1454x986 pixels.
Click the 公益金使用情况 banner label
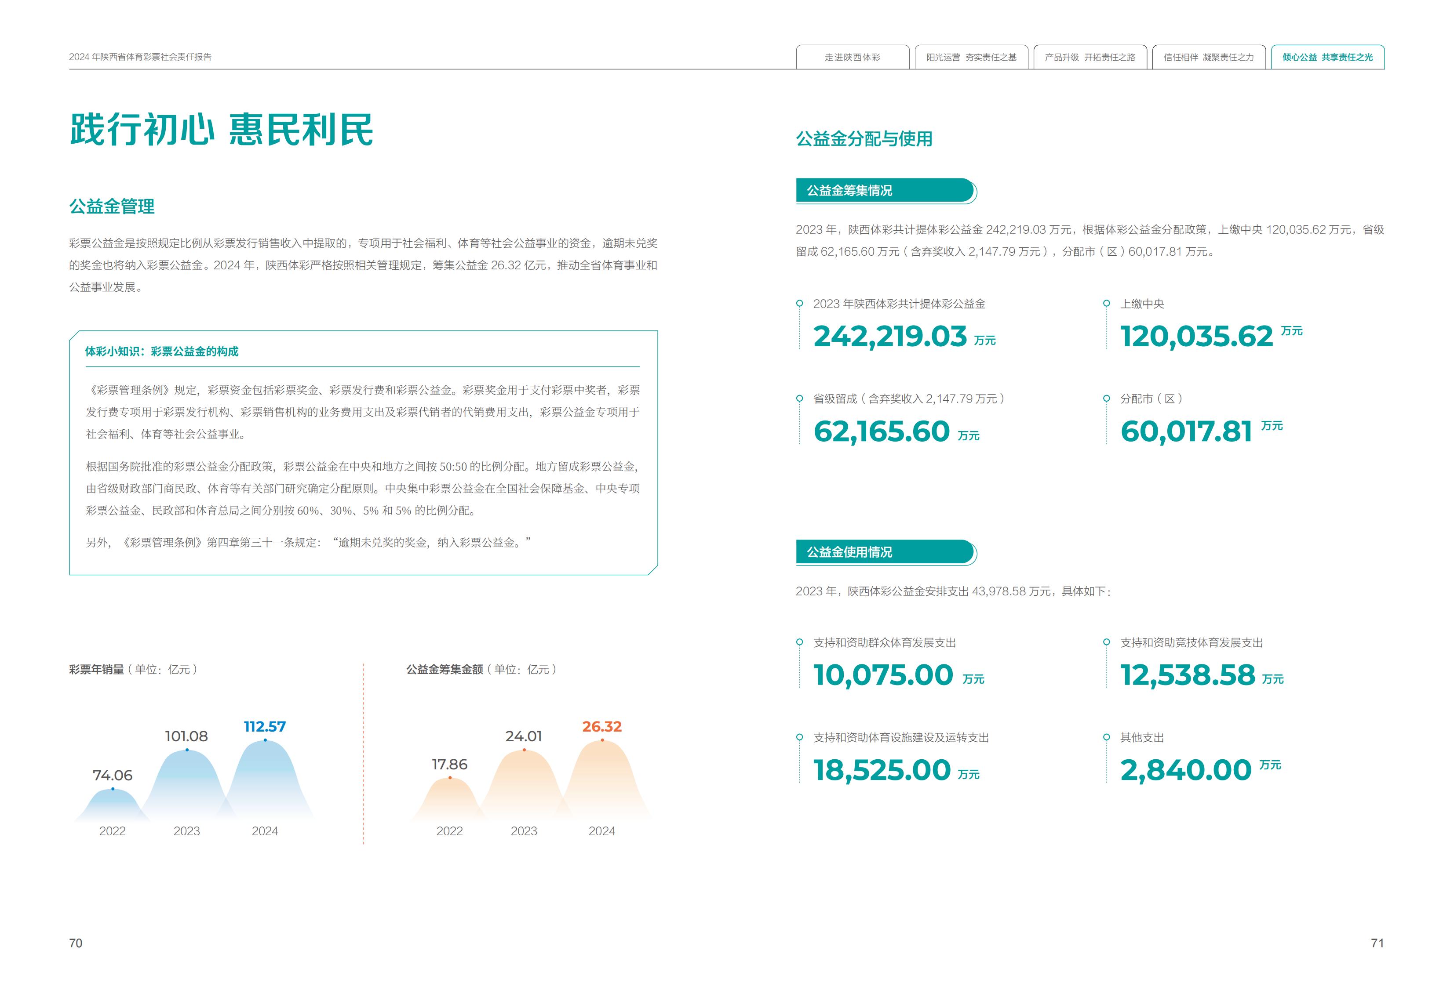(x=849, y=552)
